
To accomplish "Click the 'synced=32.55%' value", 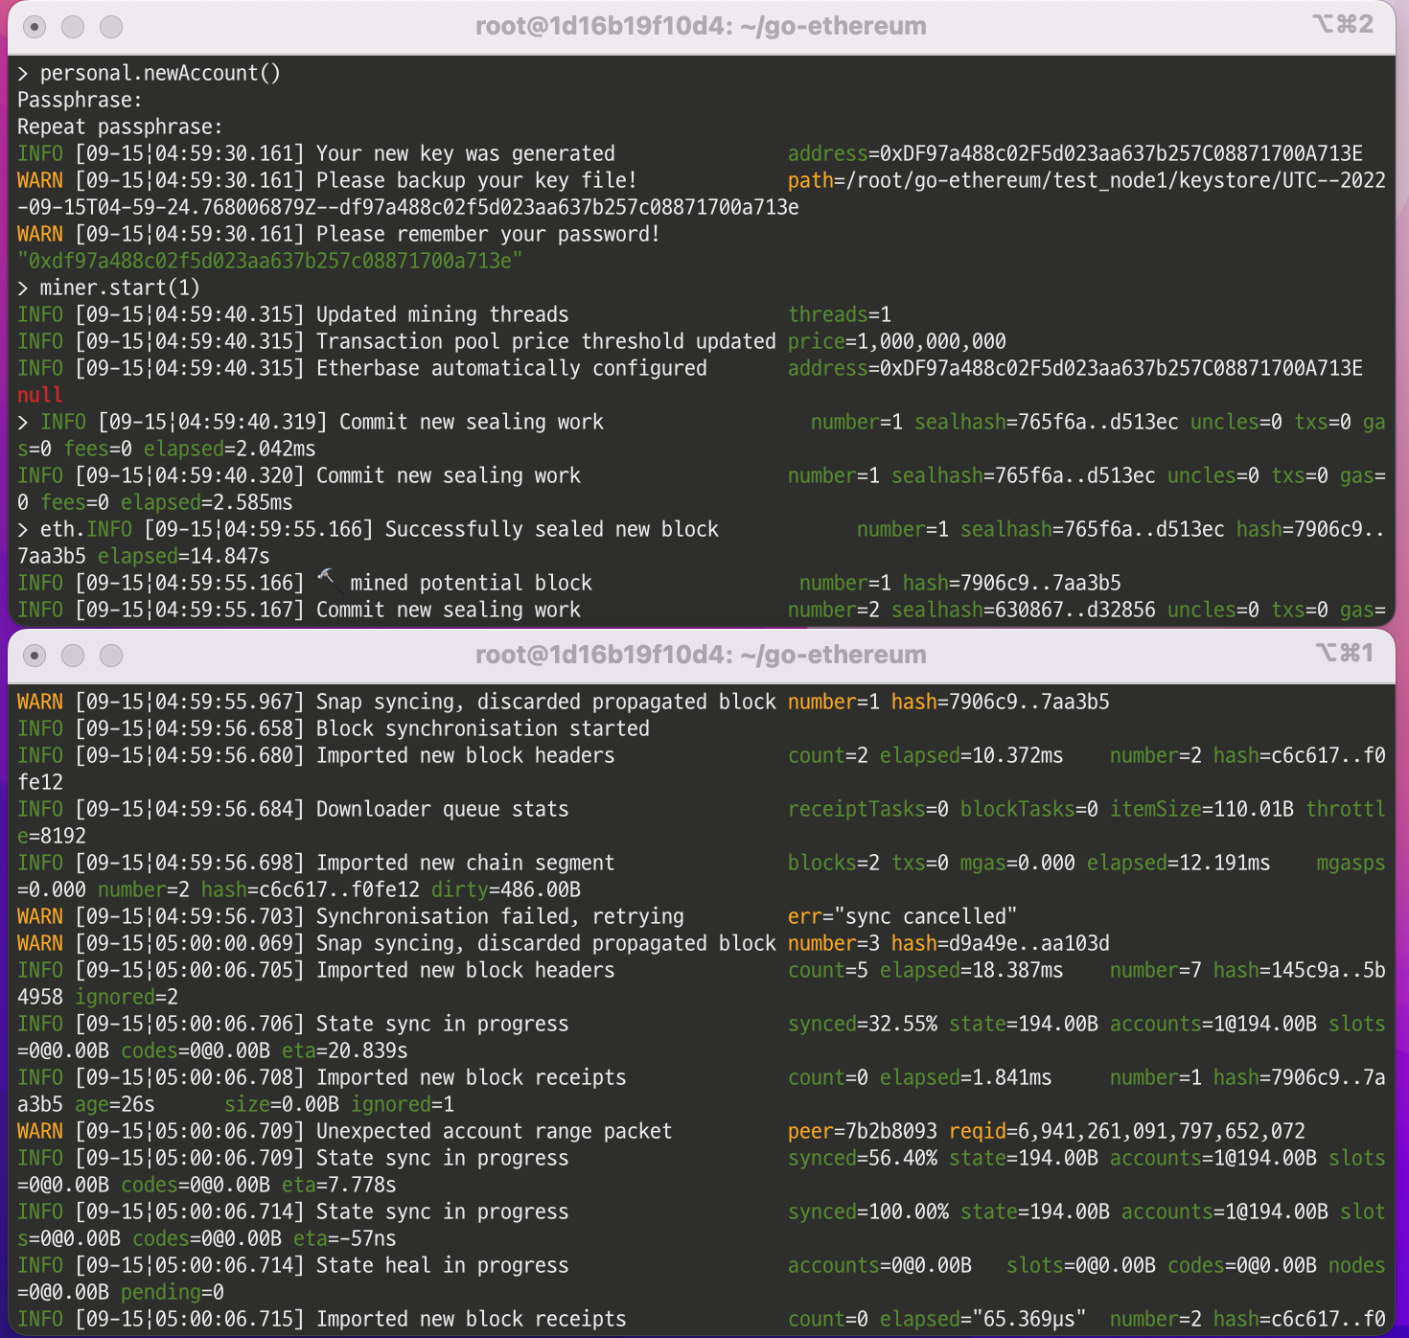I will 863,1024.
